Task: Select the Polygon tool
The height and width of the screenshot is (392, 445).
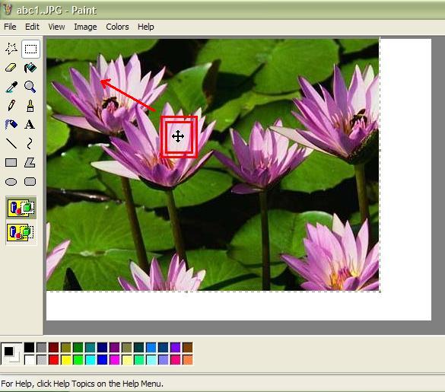Action: click(x=30, y=162)
